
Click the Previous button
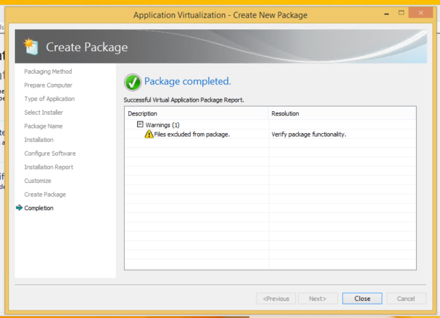click(x=276, y=298)
